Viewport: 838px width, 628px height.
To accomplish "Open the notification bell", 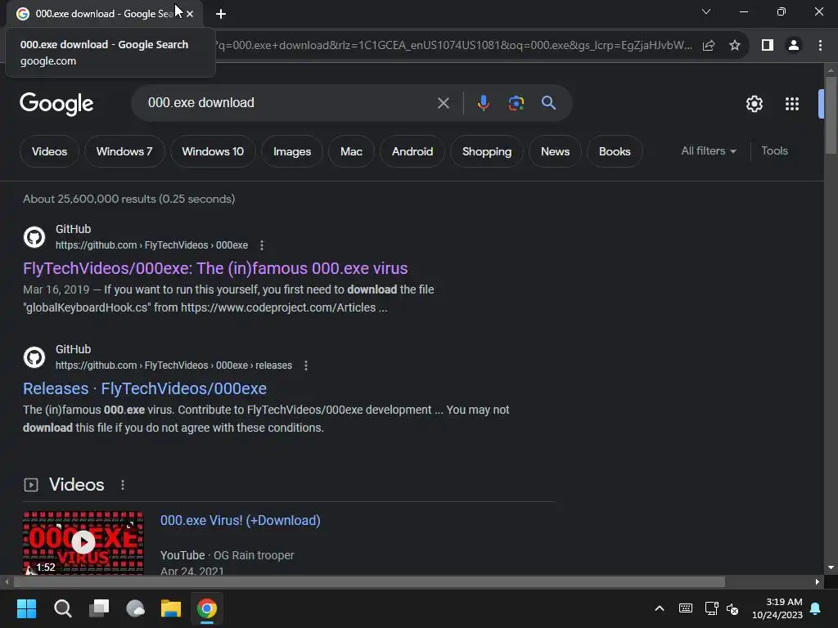I will (816, 608).
